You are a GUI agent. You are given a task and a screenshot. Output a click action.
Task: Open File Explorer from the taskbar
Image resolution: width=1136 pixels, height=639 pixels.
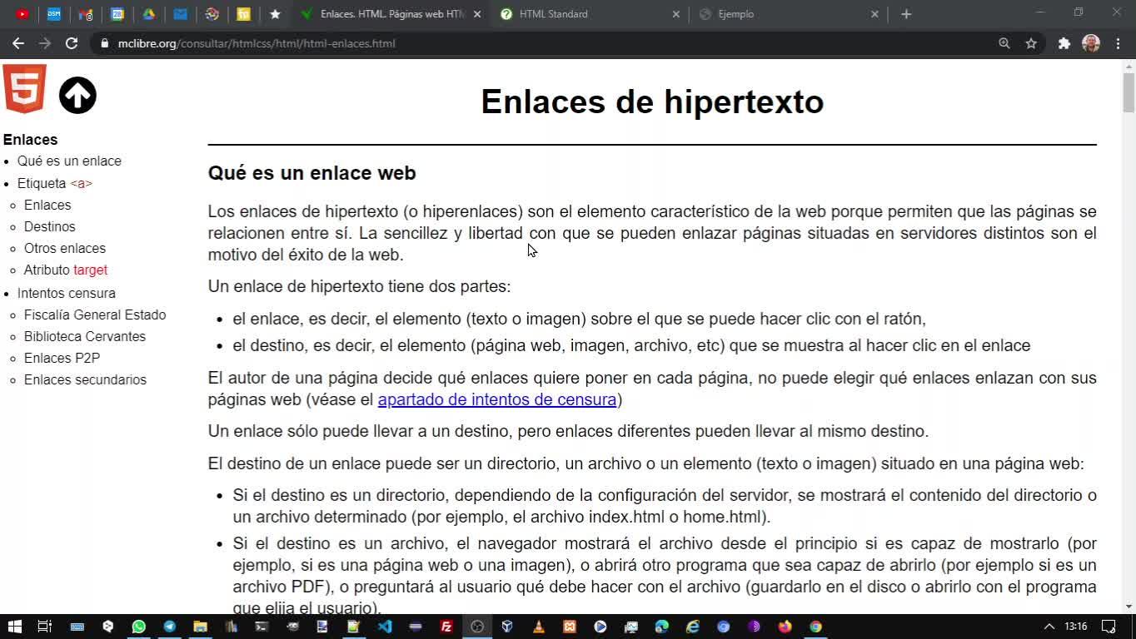point(200,627)
